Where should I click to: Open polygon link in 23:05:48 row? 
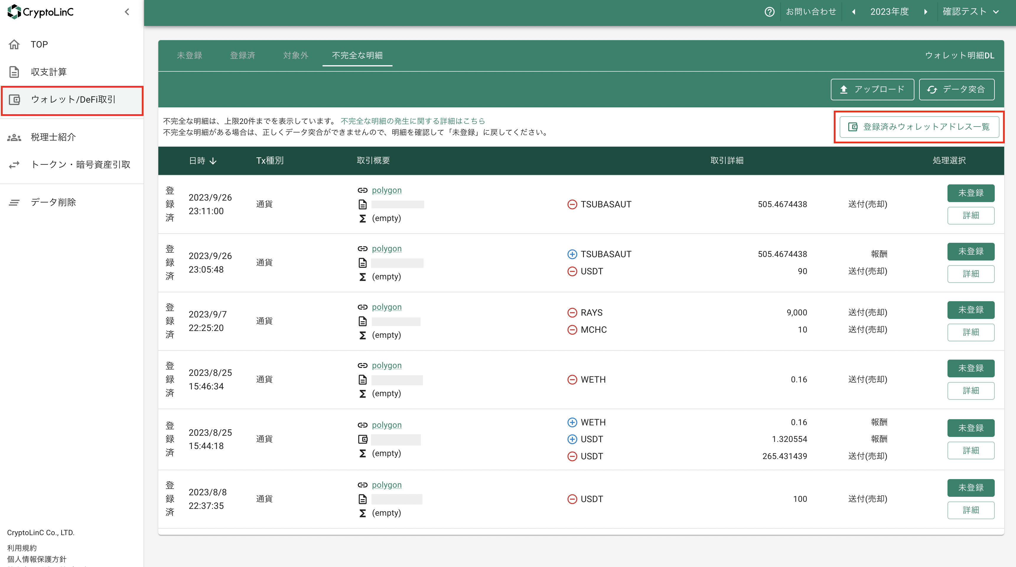click(x=387, y=249)
